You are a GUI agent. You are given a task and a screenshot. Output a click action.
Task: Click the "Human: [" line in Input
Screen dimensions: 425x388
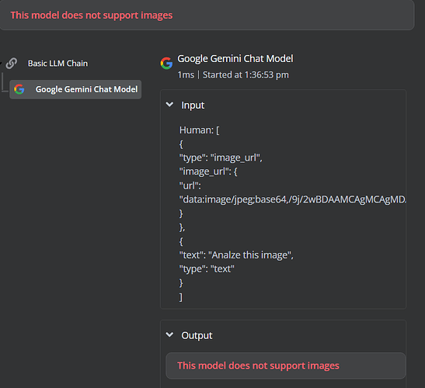click(199, 130)
